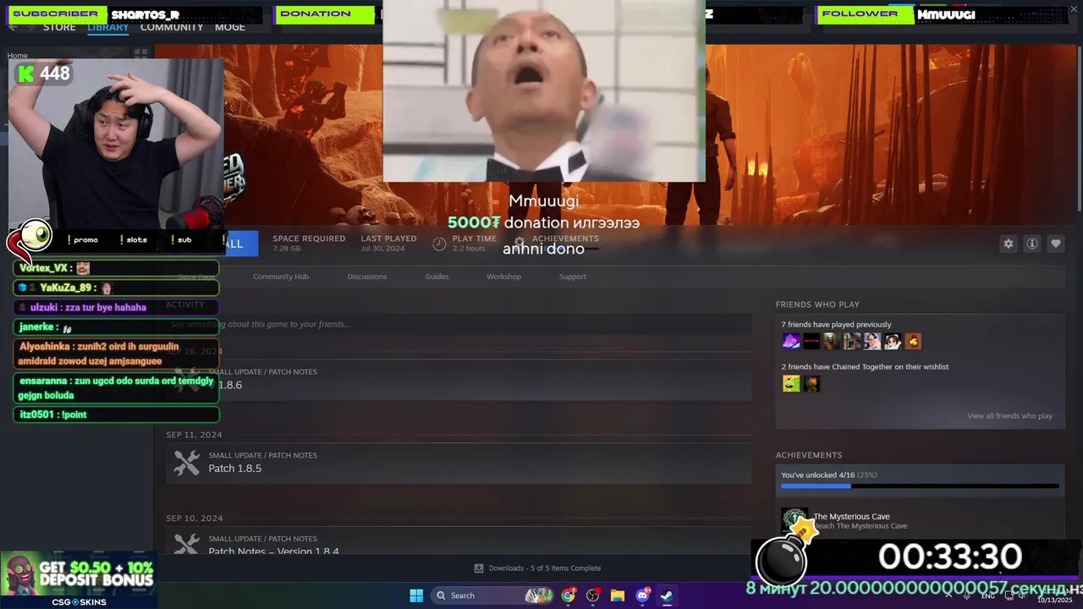Click The Mysterious Cave achievement icon
Image resolution: width=1083 pixels, height=609 pixels.
pyautogui.click(x=794, y=520)
